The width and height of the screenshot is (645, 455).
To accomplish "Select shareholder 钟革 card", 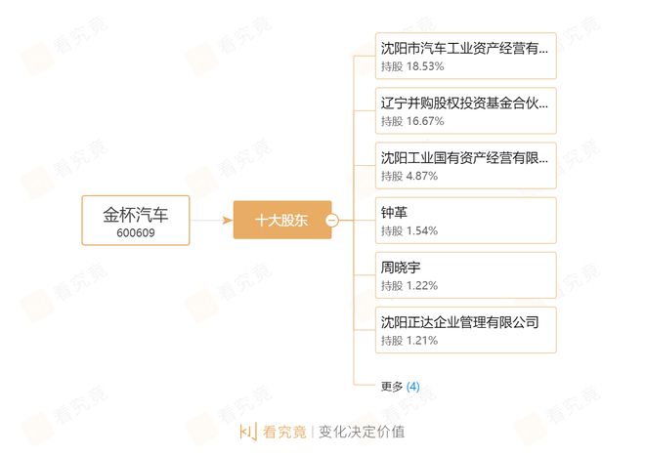I will tap(465, 221).
